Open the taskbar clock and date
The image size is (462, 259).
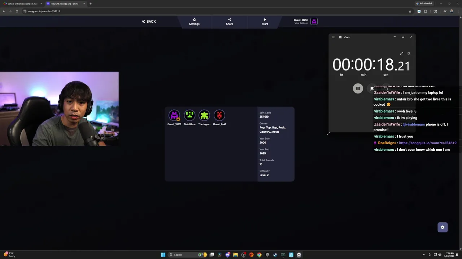click(449, 255)
